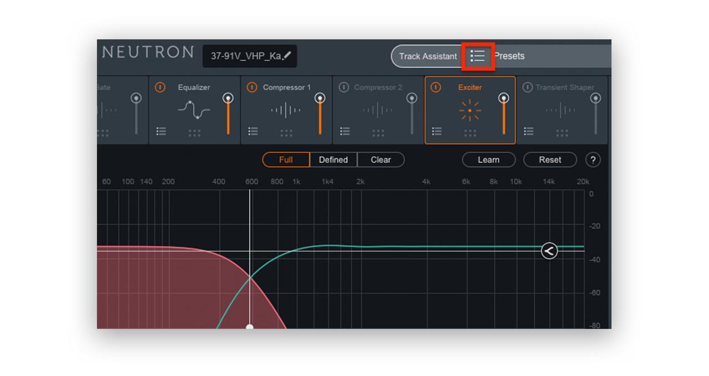Bypass Compressor 1 with its power button
709x376 pixels.
(x=252, y=87)
